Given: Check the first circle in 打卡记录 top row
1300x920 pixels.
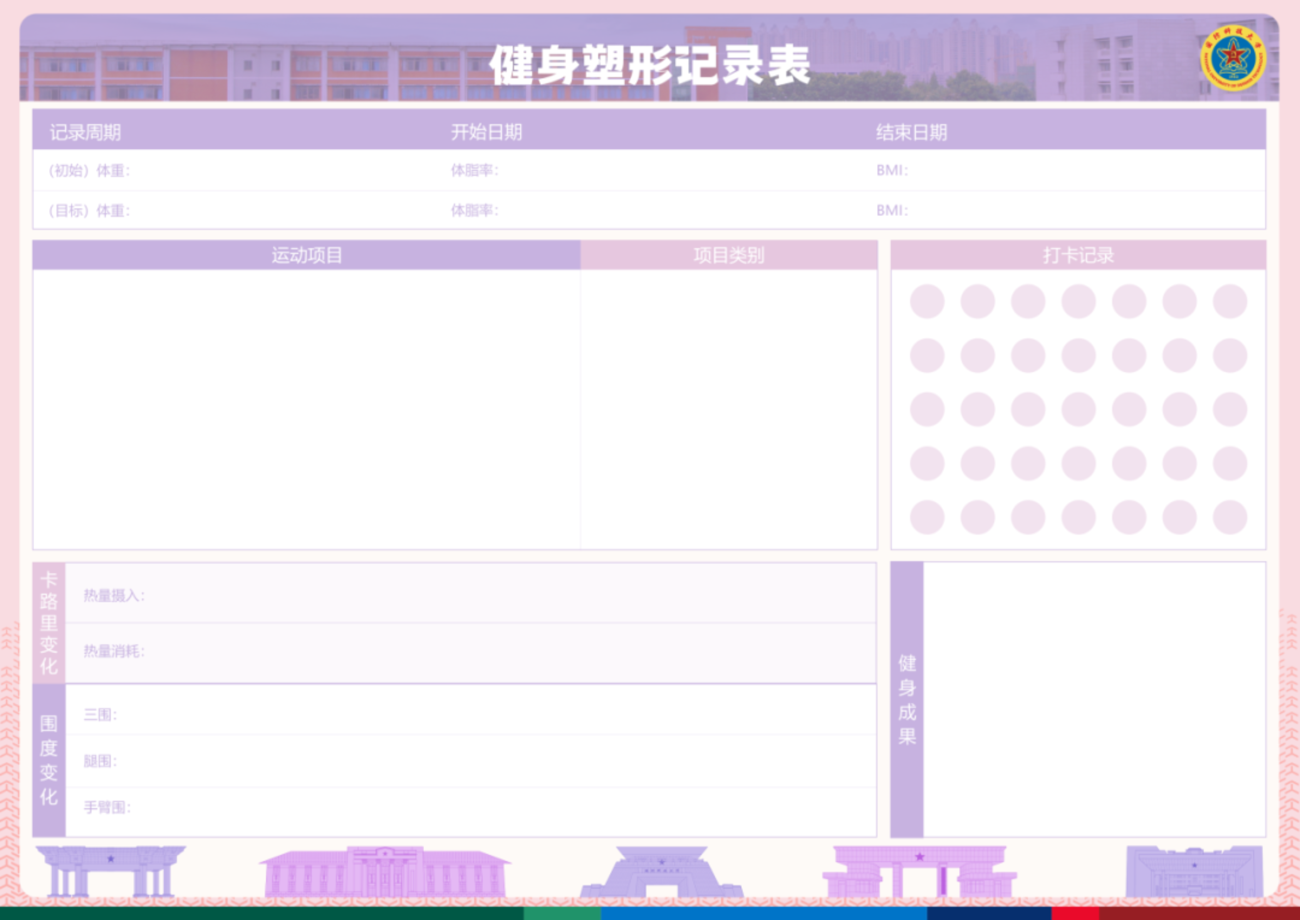Looking at the screenshot, I should pos(927,301).
